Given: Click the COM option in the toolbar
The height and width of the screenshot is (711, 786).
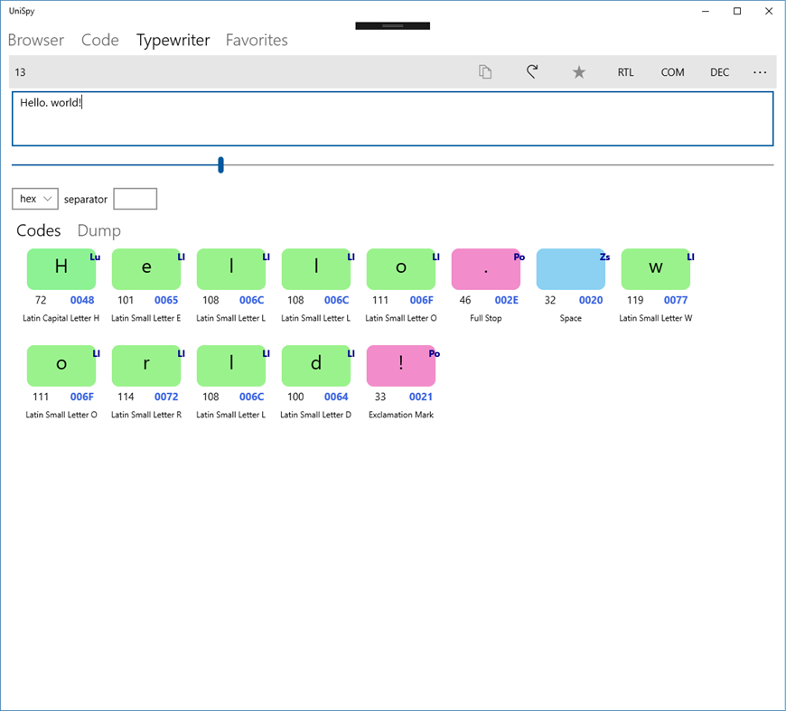Looking at the screenshot, I should tap(672, 72).
